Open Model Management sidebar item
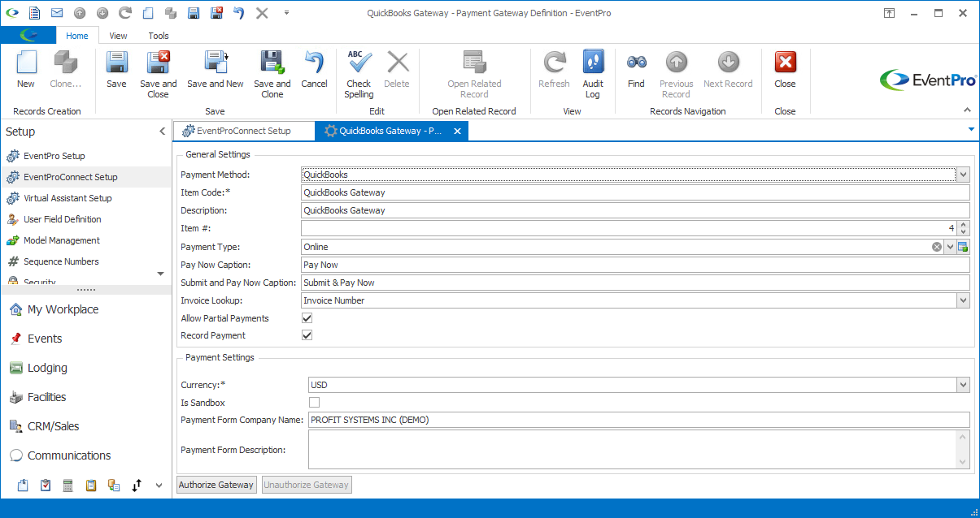The width and height of the screenshot is (980, 518). point(61,240)
